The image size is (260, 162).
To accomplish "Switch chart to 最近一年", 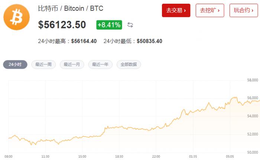I will coord(100,64).
